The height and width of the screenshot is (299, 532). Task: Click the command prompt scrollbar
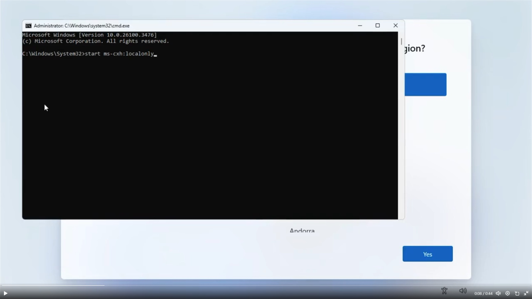401,42
